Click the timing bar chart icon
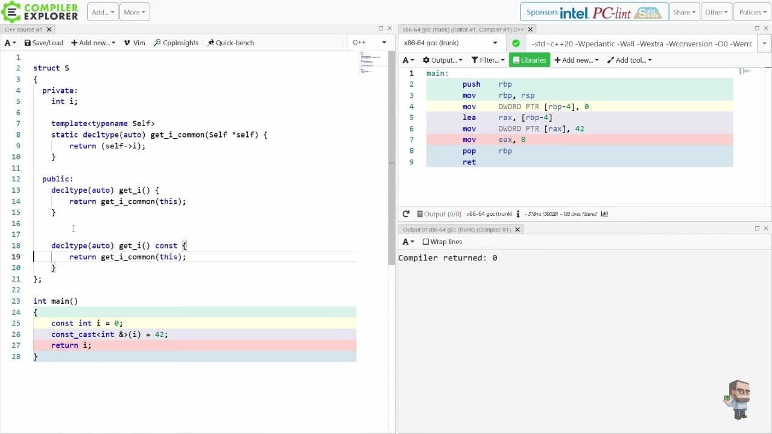Image resolution: width=772 pixels, height=434 pixels. click(x=604, y=213)
